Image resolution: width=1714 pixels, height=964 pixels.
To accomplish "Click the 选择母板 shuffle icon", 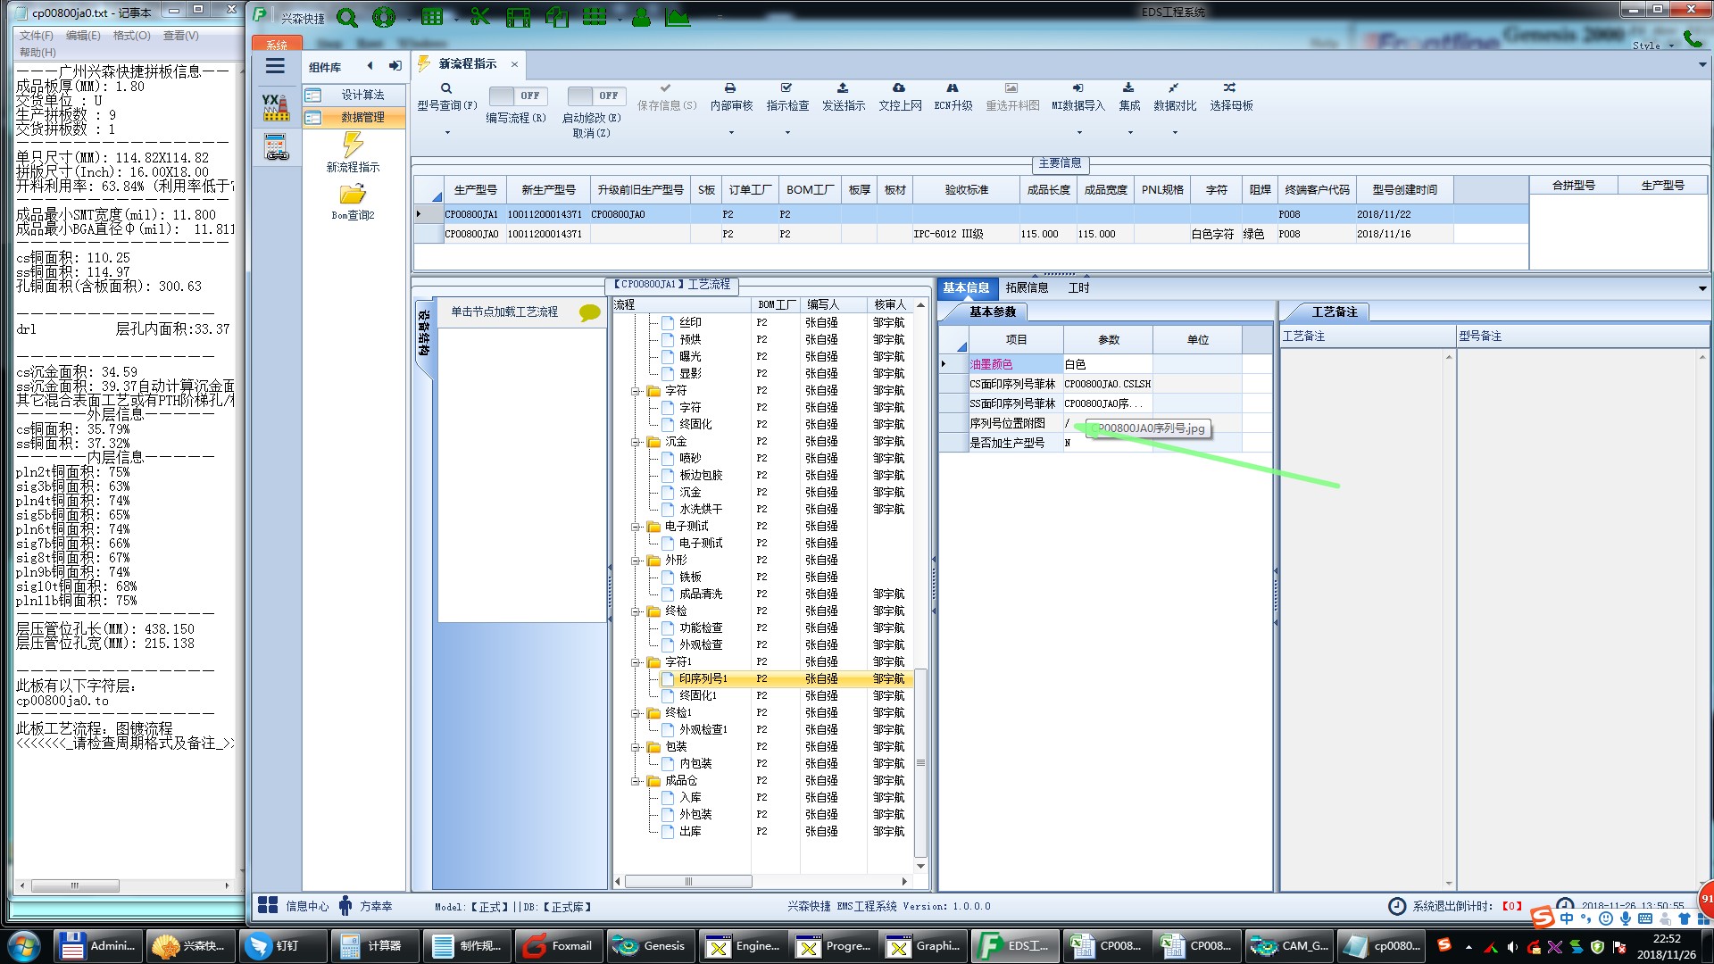I will [1230, 88].
